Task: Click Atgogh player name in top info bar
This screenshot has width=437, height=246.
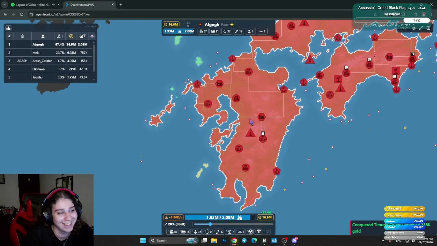Action: pyautogui.click(x=212, y=25)
